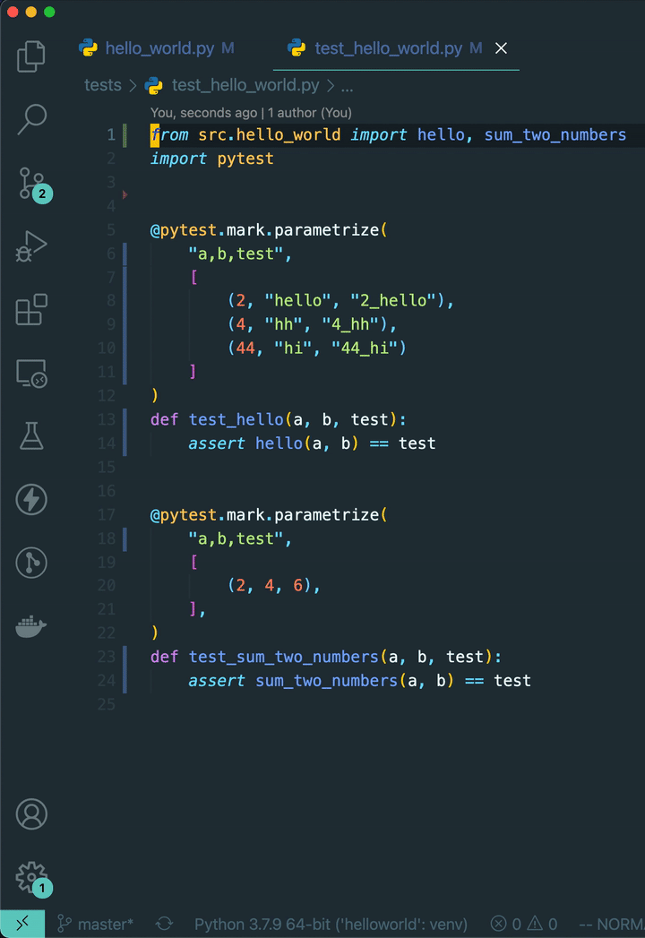Open the Explorer view in activity bar

31,56
